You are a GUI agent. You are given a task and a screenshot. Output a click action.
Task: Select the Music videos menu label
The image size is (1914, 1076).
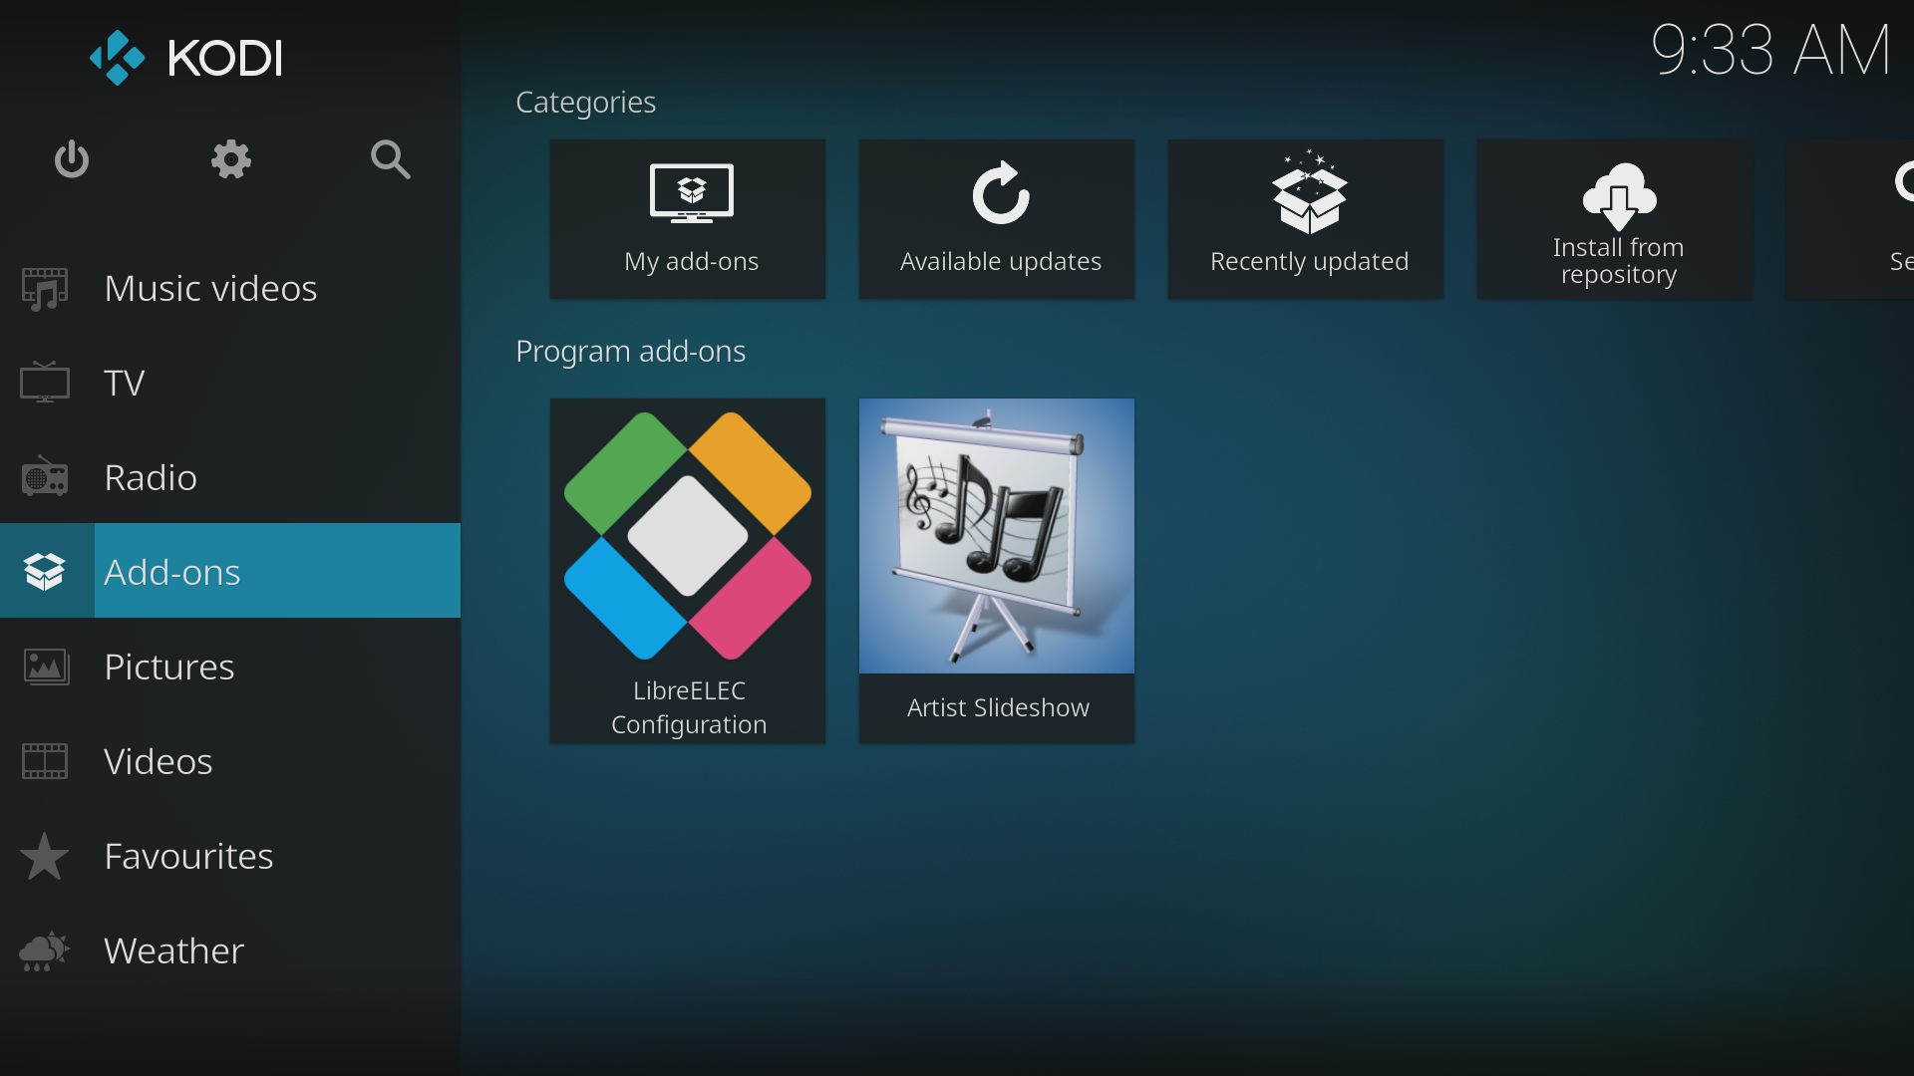(210, 289)
